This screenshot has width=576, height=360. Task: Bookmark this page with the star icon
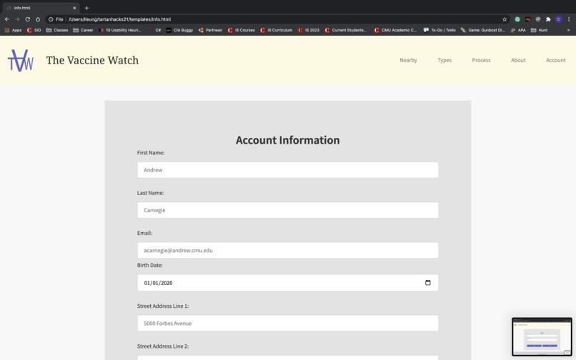coord(505,19)
